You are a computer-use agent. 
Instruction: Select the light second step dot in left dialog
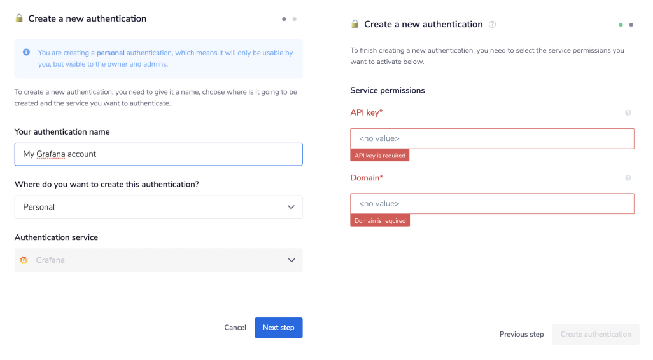pos(294,19)
